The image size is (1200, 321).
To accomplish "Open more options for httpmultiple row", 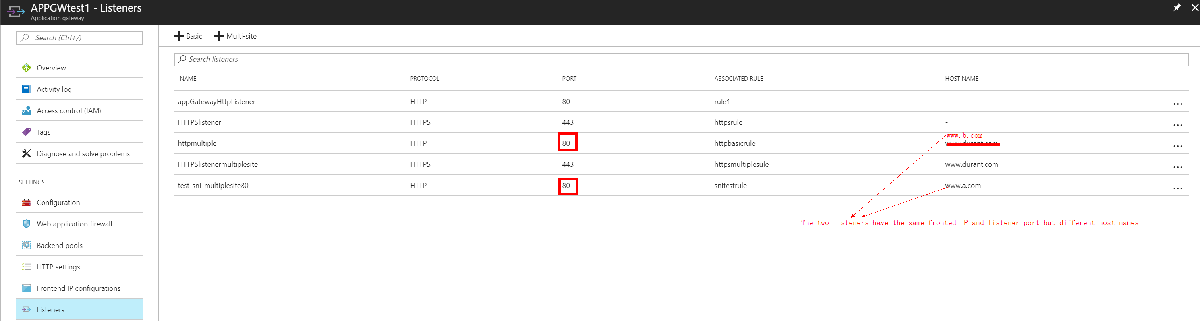I will [1177, 146].
